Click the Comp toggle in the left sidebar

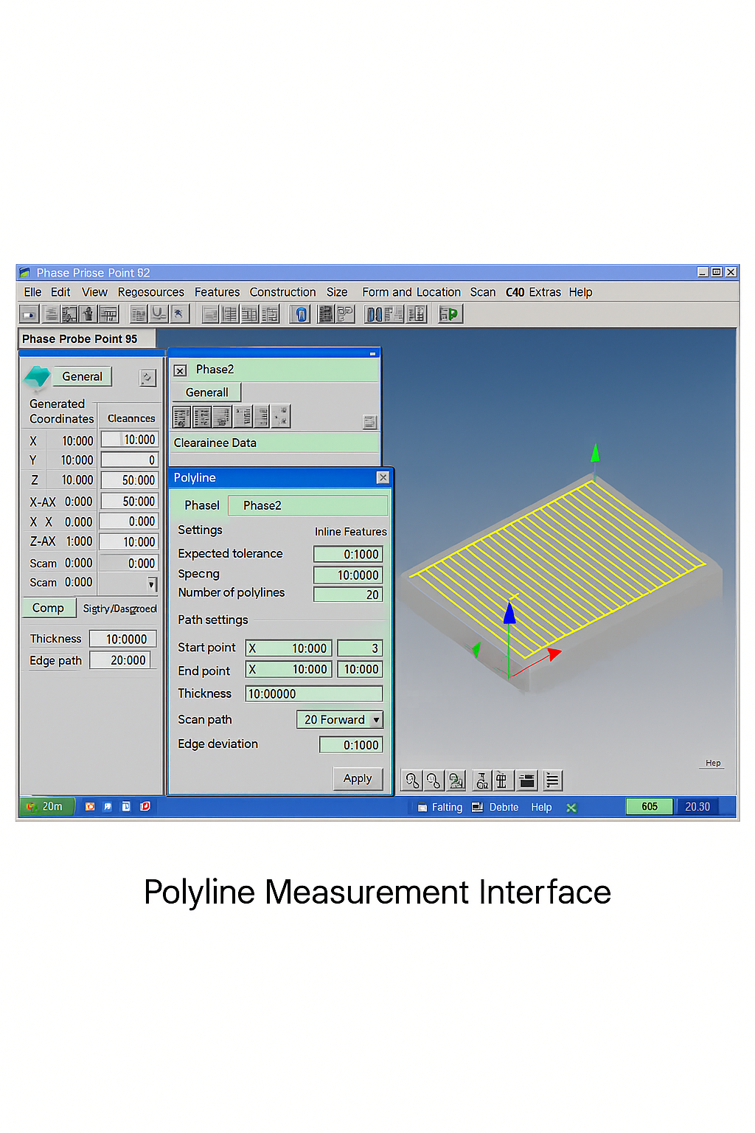point(49,607)
